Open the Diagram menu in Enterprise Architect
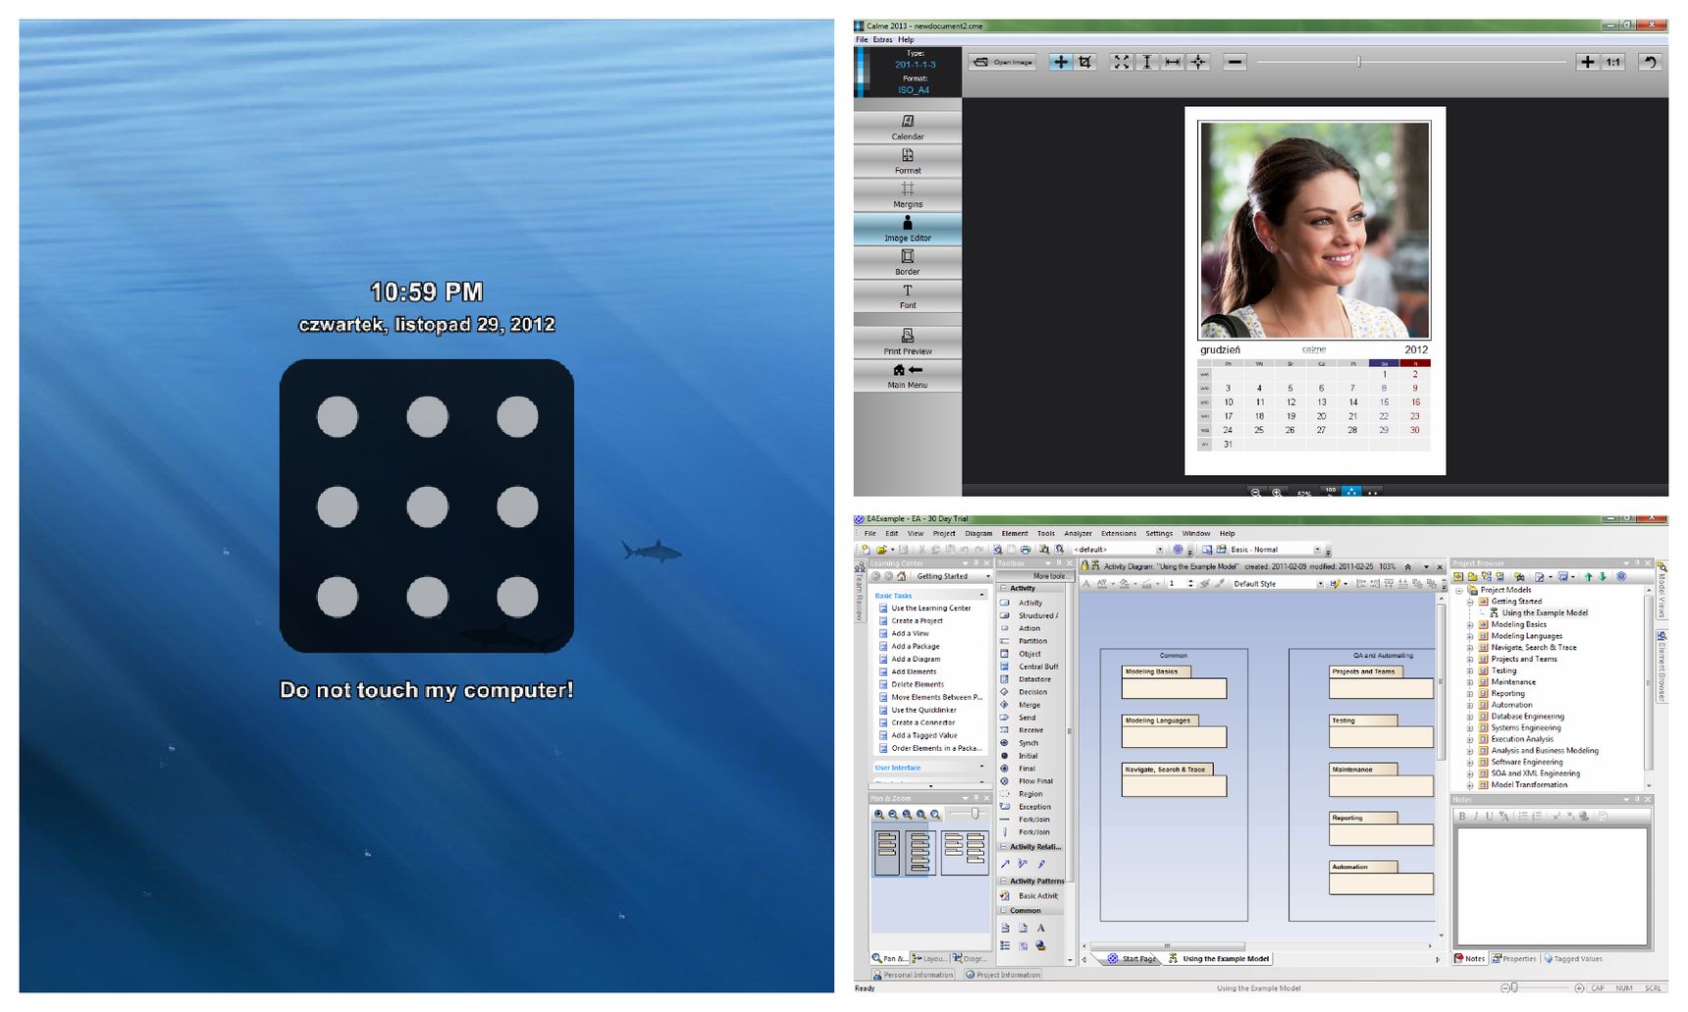The image size is (1688, 1012). pyautogui.click(x=978, y=533)
